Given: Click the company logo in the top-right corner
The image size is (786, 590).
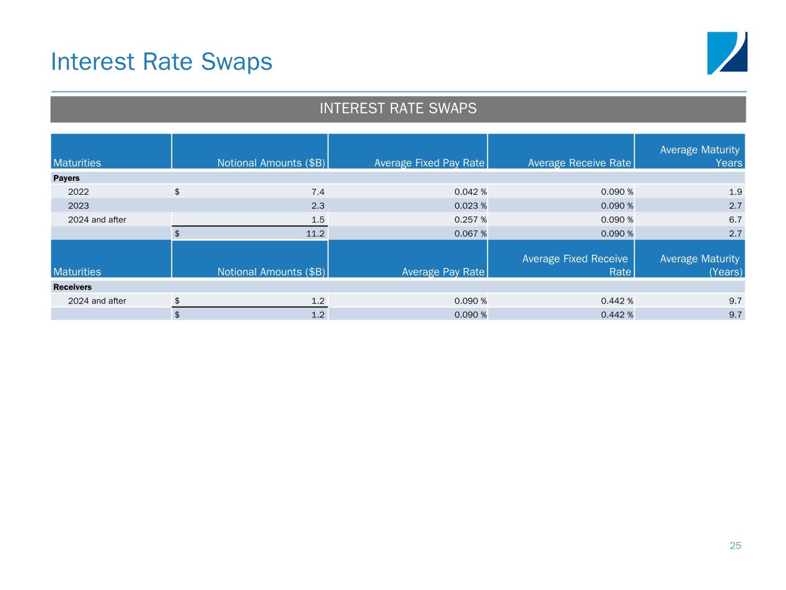Looking at the screenshot, I should coord(727,53).
